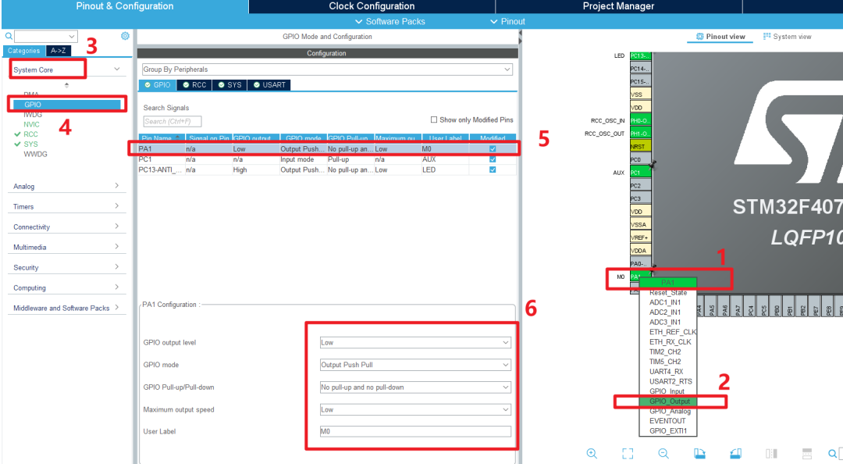Select the VSSA pin on the chip
843x464 pixels.
(x=640, y=224)
